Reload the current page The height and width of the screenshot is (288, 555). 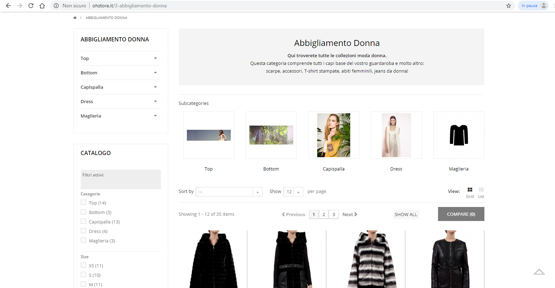(x=31, y=6)
